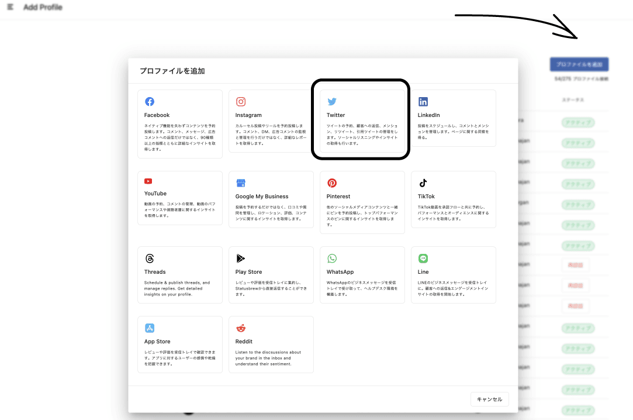Click the Reddit description starting 'Listen to the discussions'
The width and height of the screenshot is (633, 420).
pyautogui.click(x=268, y=358)
